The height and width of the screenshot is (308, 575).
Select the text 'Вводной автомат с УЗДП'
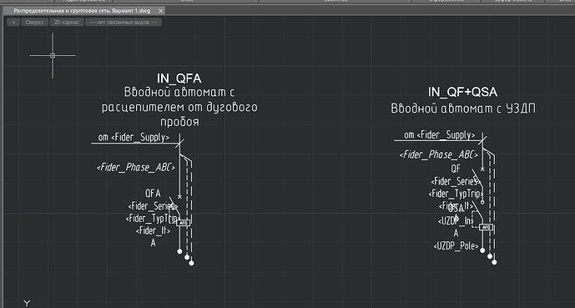[x=463, y=109]
